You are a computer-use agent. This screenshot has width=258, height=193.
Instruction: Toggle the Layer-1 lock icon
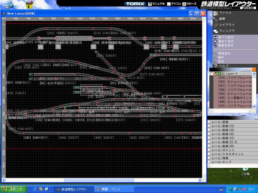coord(216,74)
